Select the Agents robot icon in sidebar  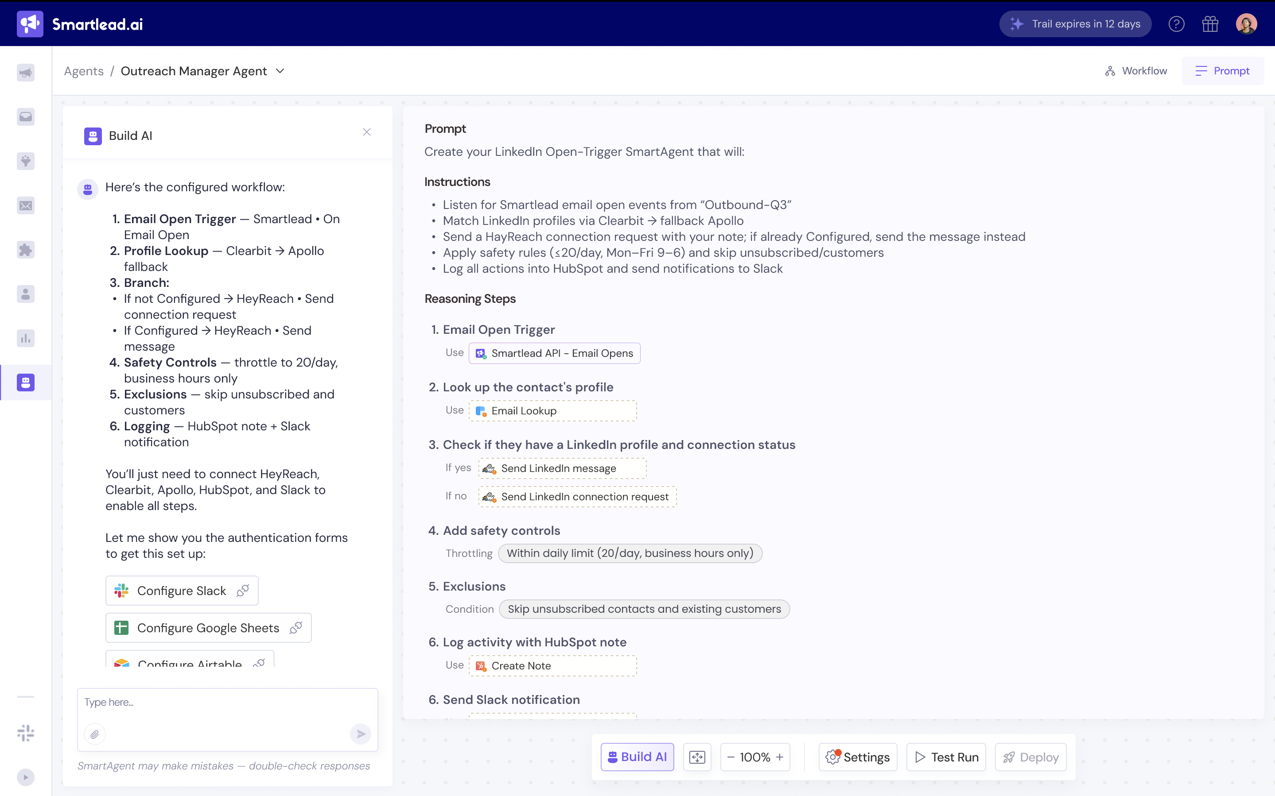[x=25, y=382]
